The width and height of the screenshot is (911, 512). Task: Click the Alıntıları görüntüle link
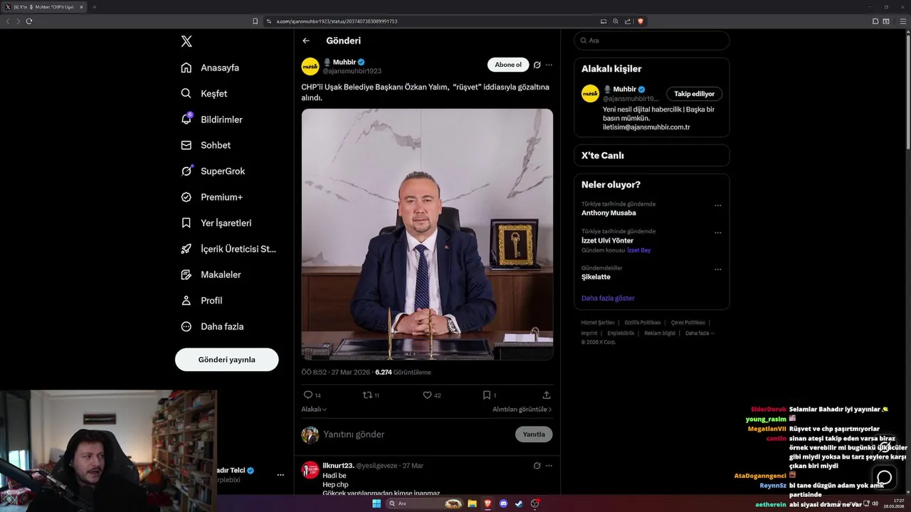(522, 409)
